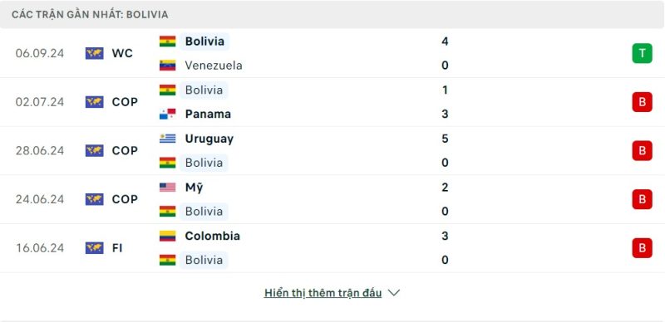Select the 06.09.24 match date
Image resolution: width=665 pixels, height=322 pixels.
coord(40,53)
